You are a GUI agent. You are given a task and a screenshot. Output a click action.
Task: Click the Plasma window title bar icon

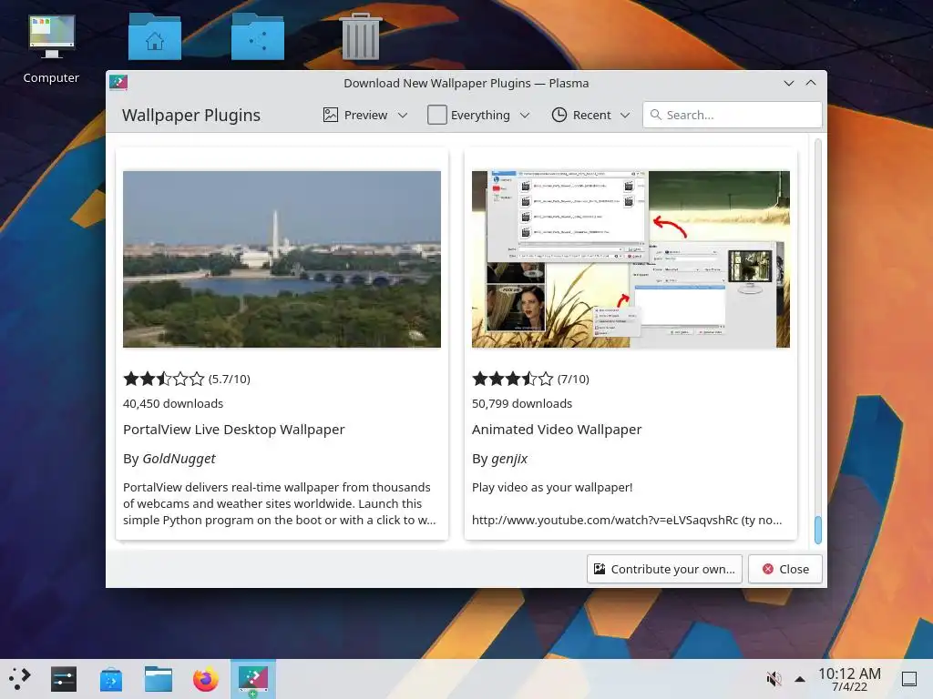coord(118,83)
